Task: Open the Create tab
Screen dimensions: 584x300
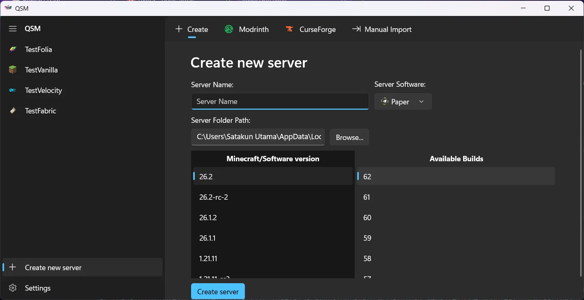Action: 192,29
